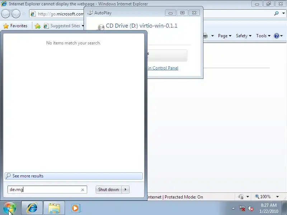The image size is (287, 215).
Task: Open the Safety menu
Action: point(244,36)
